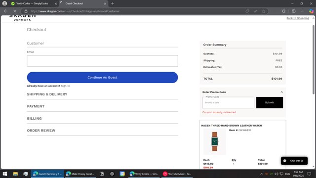Click the taskbar clock showing 7:52 AM
The height and width of the screenshot is (178, 316).
click(298, 174)
